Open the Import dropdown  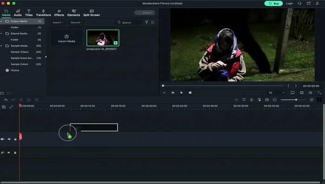(58, 22)
